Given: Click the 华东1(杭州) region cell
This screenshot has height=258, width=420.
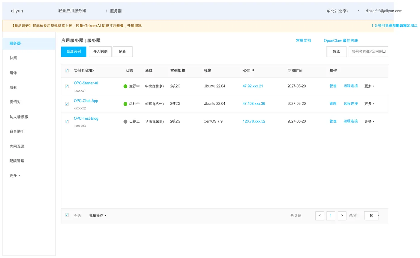Looking at the screenshot, I should tap(154, 104).
